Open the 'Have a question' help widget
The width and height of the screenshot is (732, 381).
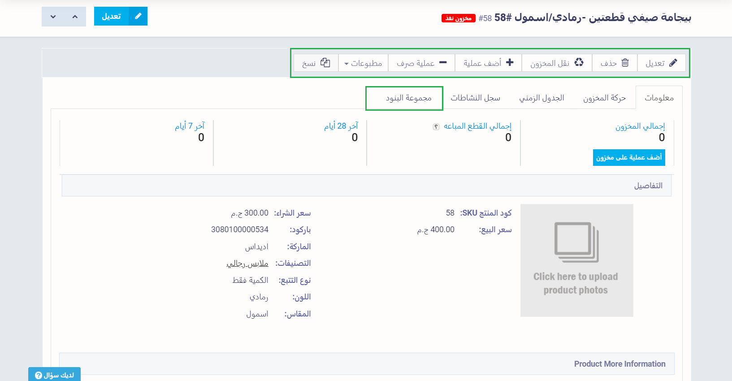tap(54, 375)
